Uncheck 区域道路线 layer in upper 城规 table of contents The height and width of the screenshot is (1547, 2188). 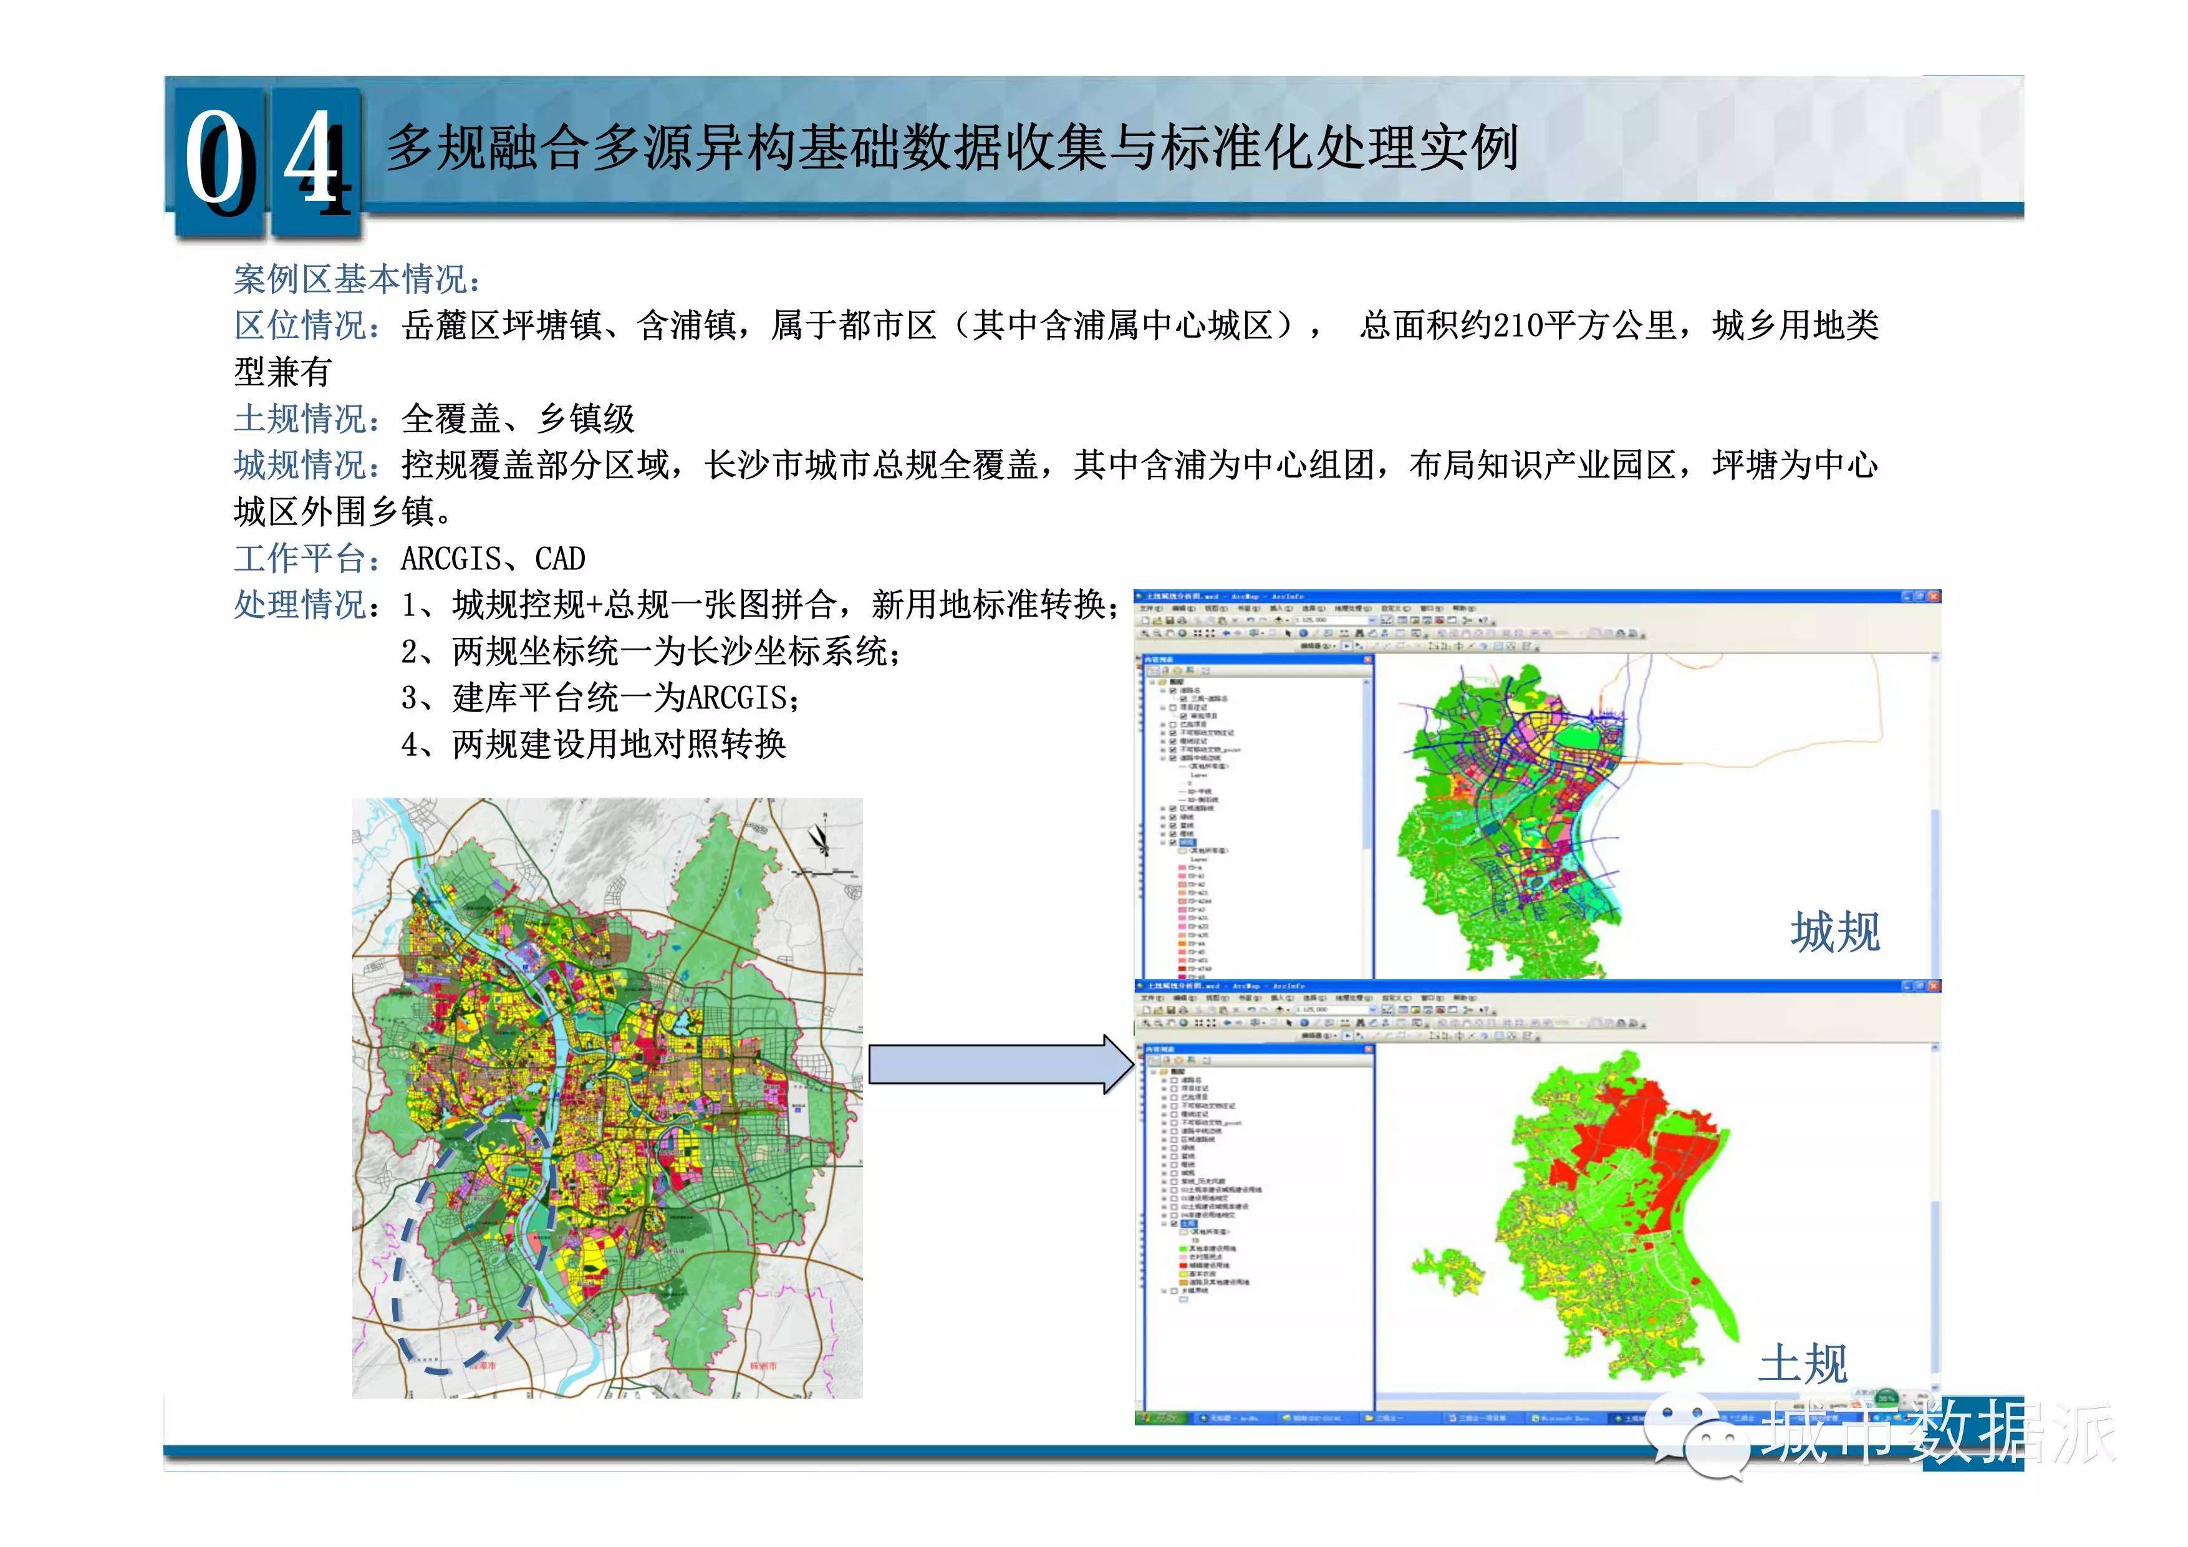click(1173, 808)
